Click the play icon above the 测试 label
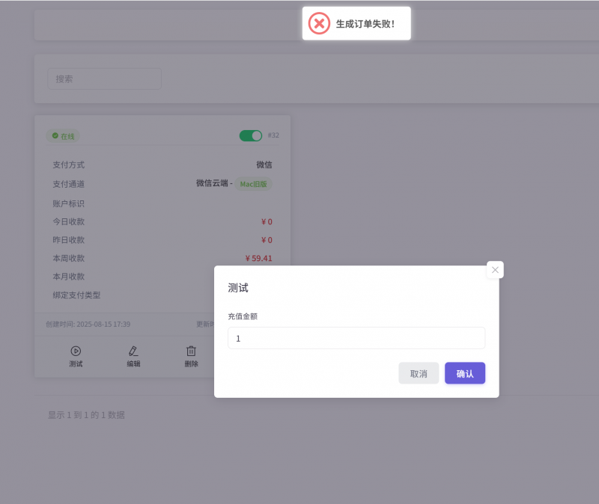 76,351
